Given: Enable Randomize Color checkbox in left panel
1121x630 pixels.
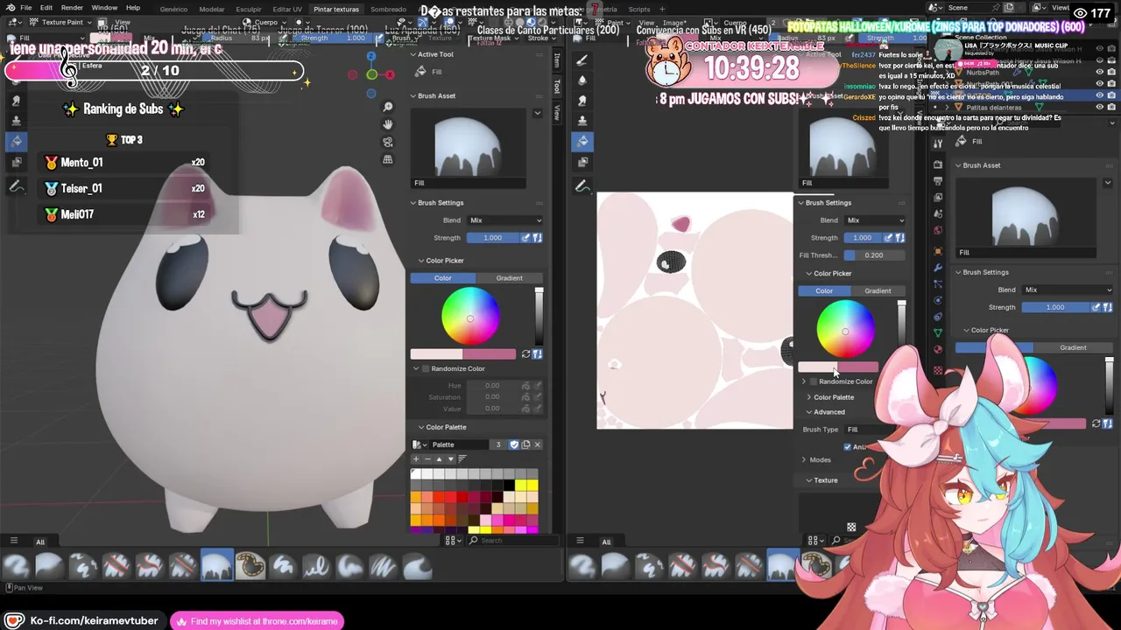Looking at the screenshot, I should 426,368.
